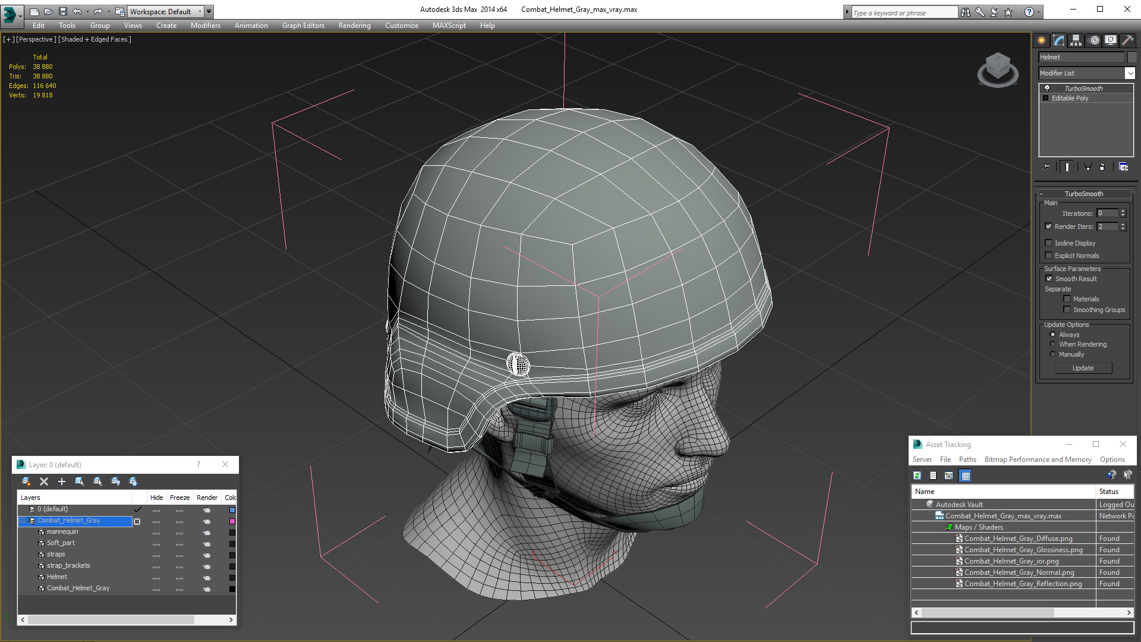Open the Hierarchy command panel
The height and width of the screenshot is (642, 1141).
(x=1076, y=40)
